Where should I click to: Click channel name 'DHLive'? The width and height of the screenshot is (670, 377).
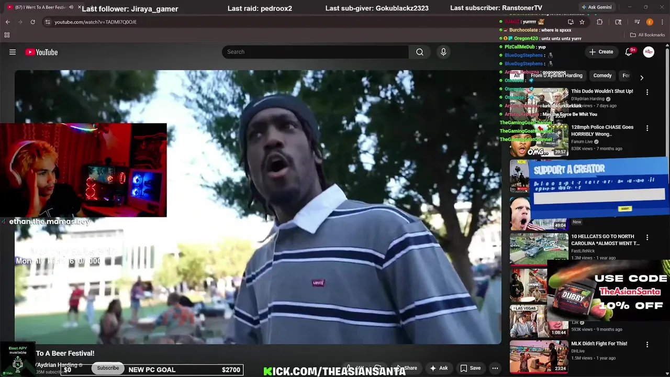click(x=578, y=351)
